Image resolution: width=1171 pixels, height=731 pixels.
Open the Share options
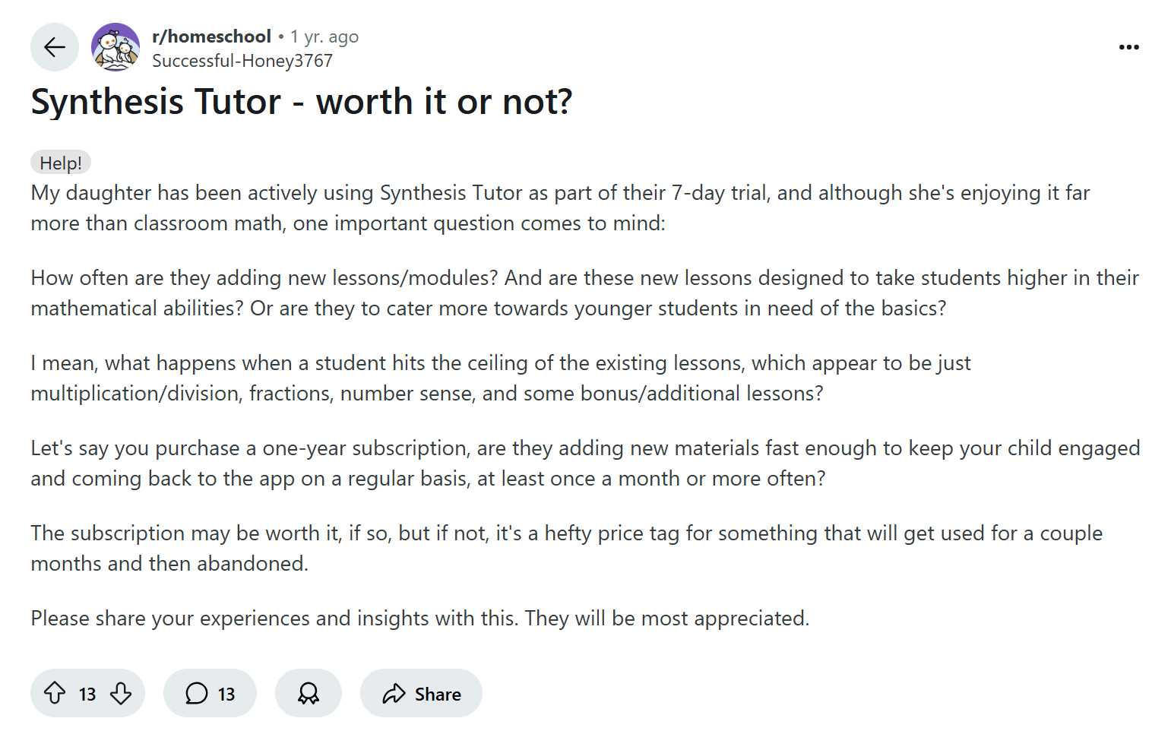(420, 693)
